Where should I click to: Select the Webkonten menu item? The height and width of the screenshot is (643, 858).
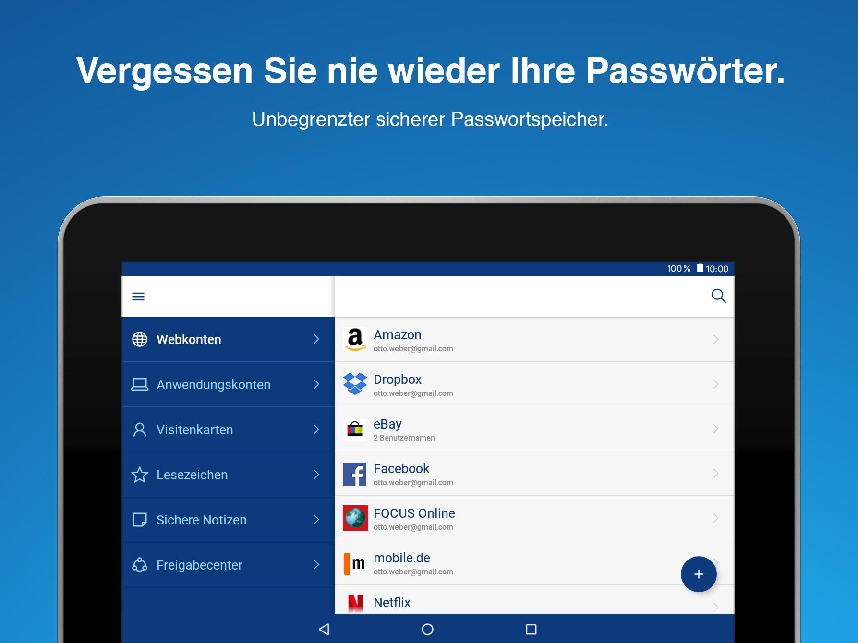coord(229,339)
